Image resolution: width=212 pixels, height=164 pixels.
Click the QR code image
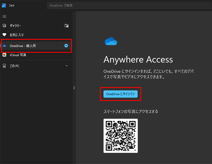pyautogui.click(x=121, y=136)
